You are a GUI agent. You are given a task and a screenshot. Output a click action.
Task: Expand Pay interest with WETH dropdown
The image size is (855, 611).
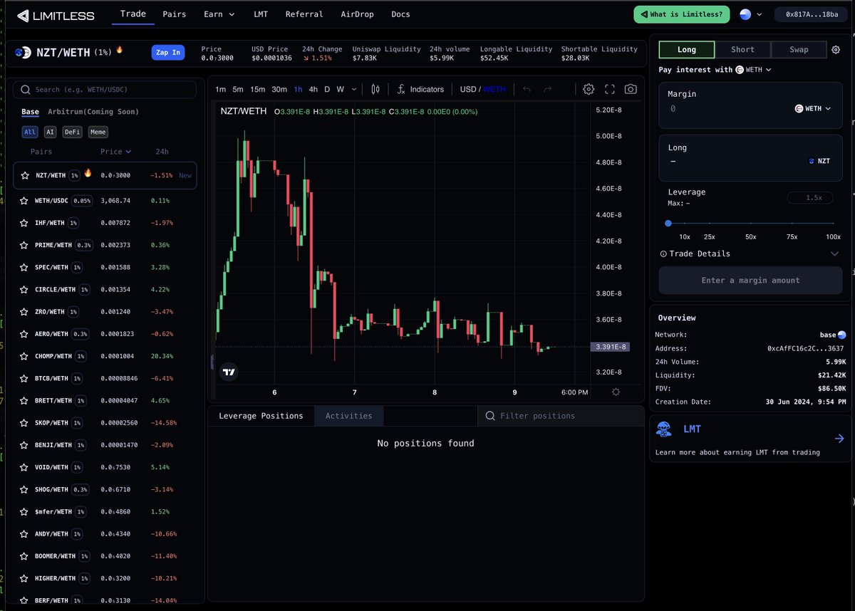point(753,70)
